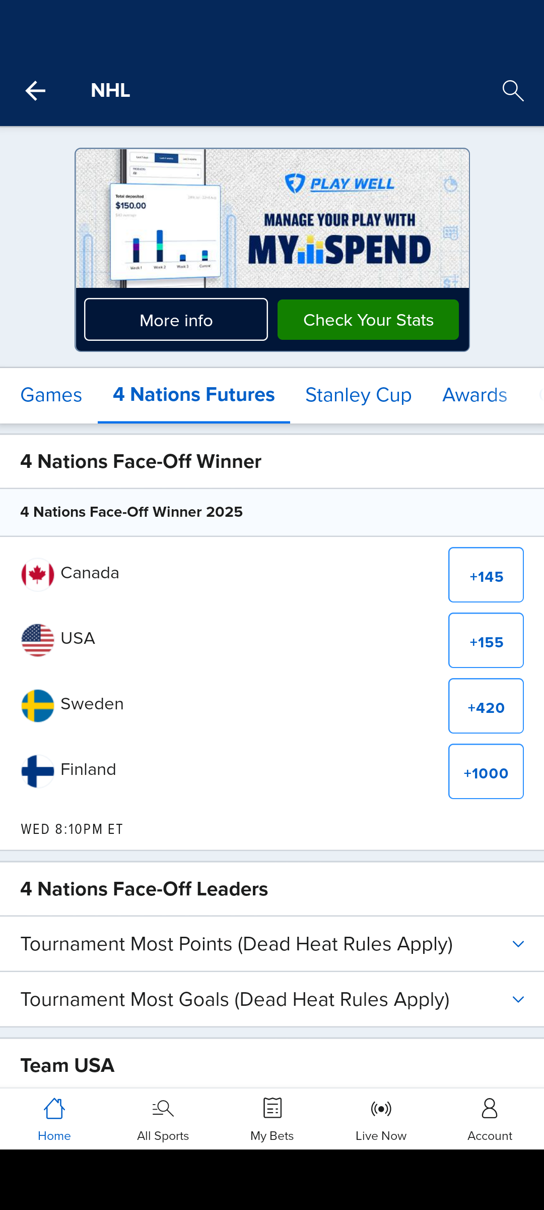Select Sweden +420 odds
Screen dimensions: 544x1210
[x=486, y=706]
